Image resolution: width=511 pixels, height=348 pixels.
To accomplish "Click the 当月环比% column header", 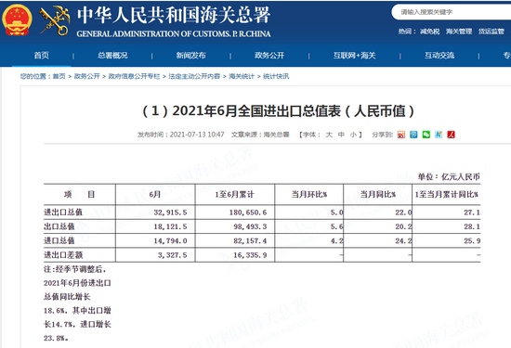I will coord(309,194).
